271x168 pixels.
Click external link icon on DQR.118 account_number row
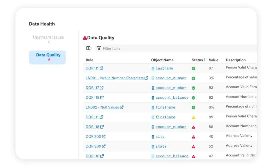pos(102,127)
